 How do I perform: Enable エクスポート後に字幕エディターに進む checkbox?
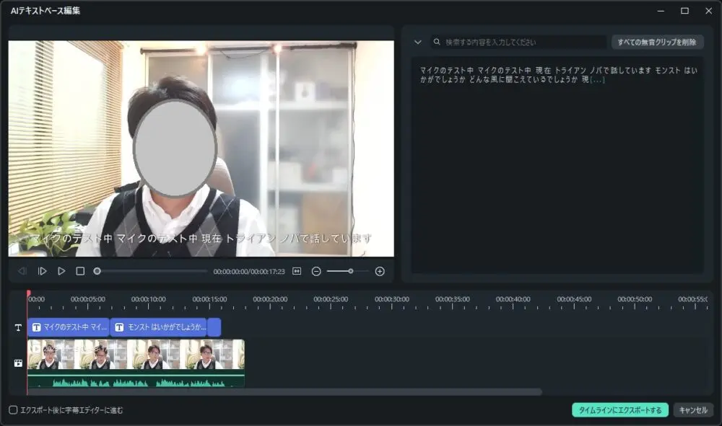(x=13, y=410)
